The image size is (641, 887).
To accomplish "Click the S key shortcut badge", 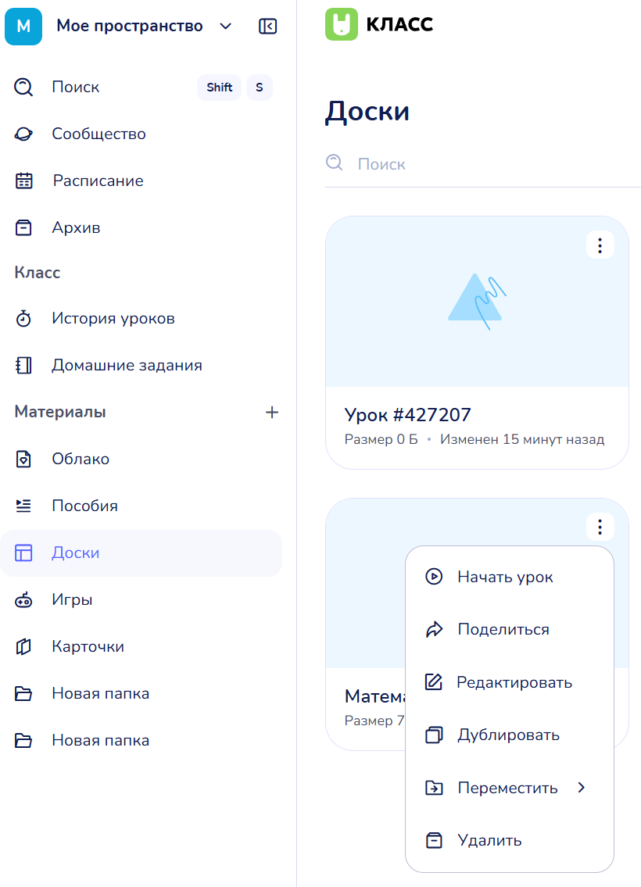I will coord(259,88).
